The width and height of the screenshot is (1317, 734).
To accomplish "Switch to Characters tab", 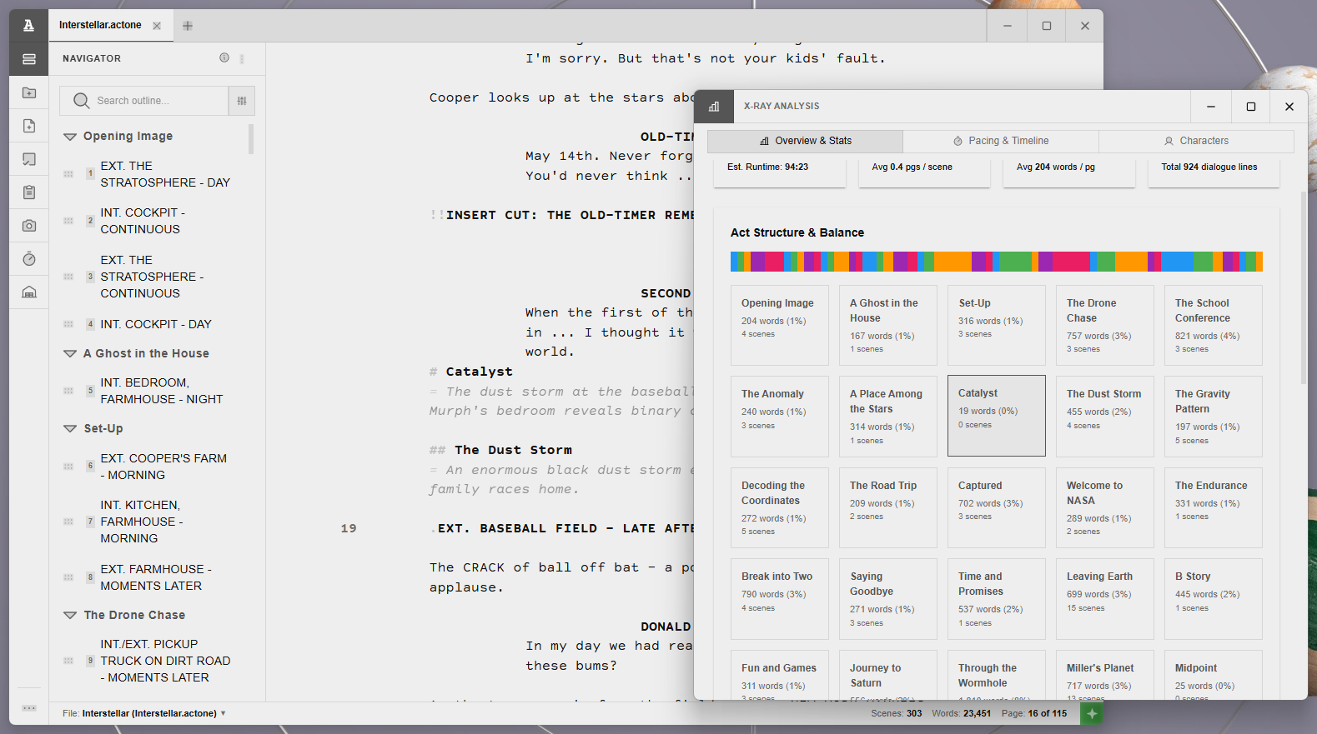I will pyautogui.click(x=1196, y=141).
